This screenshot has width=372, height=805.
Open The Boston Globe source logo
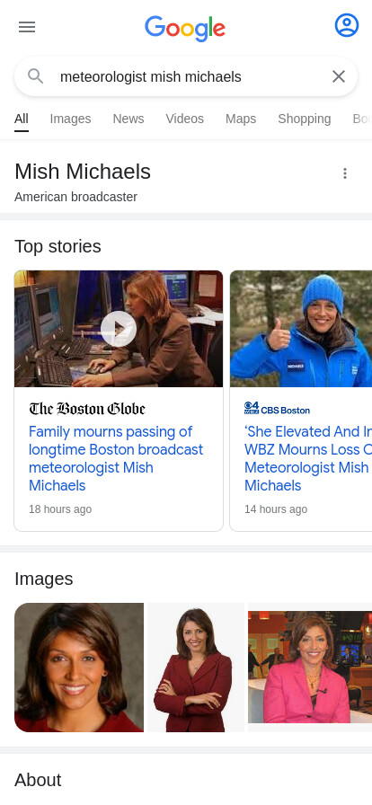point(87,409)
